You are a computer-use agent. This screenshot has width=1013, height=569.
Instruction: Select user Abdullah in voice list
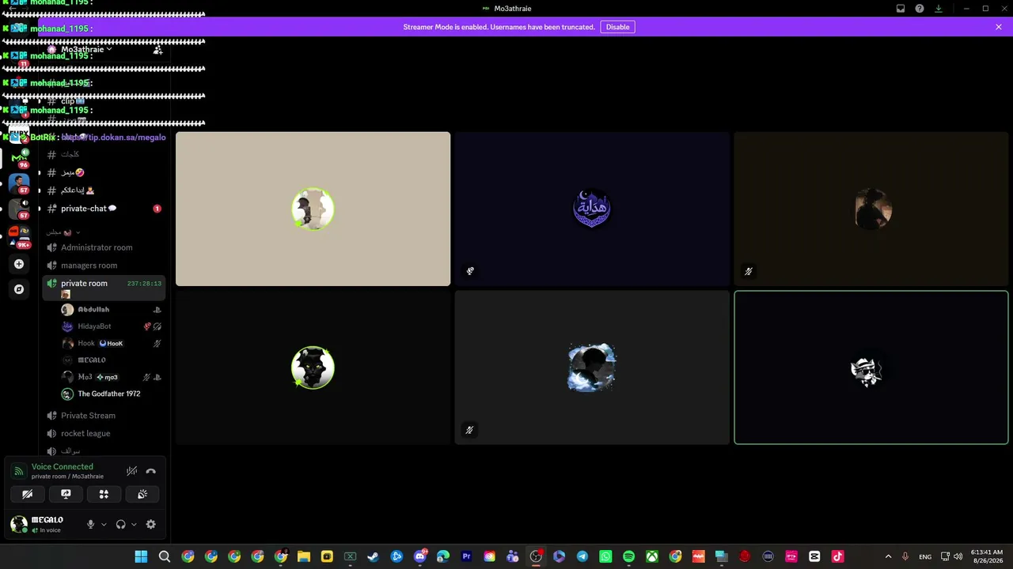tap(110, 310)
